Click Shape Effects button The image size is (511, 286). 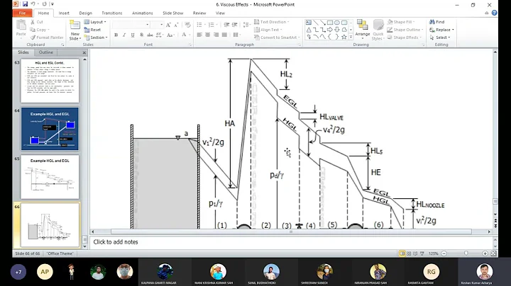404,38
